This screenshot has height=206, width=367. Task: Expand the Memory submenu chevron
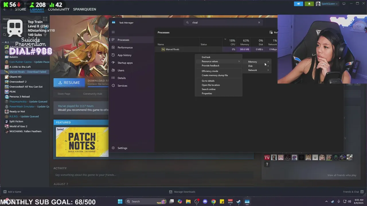pos(268,62)
